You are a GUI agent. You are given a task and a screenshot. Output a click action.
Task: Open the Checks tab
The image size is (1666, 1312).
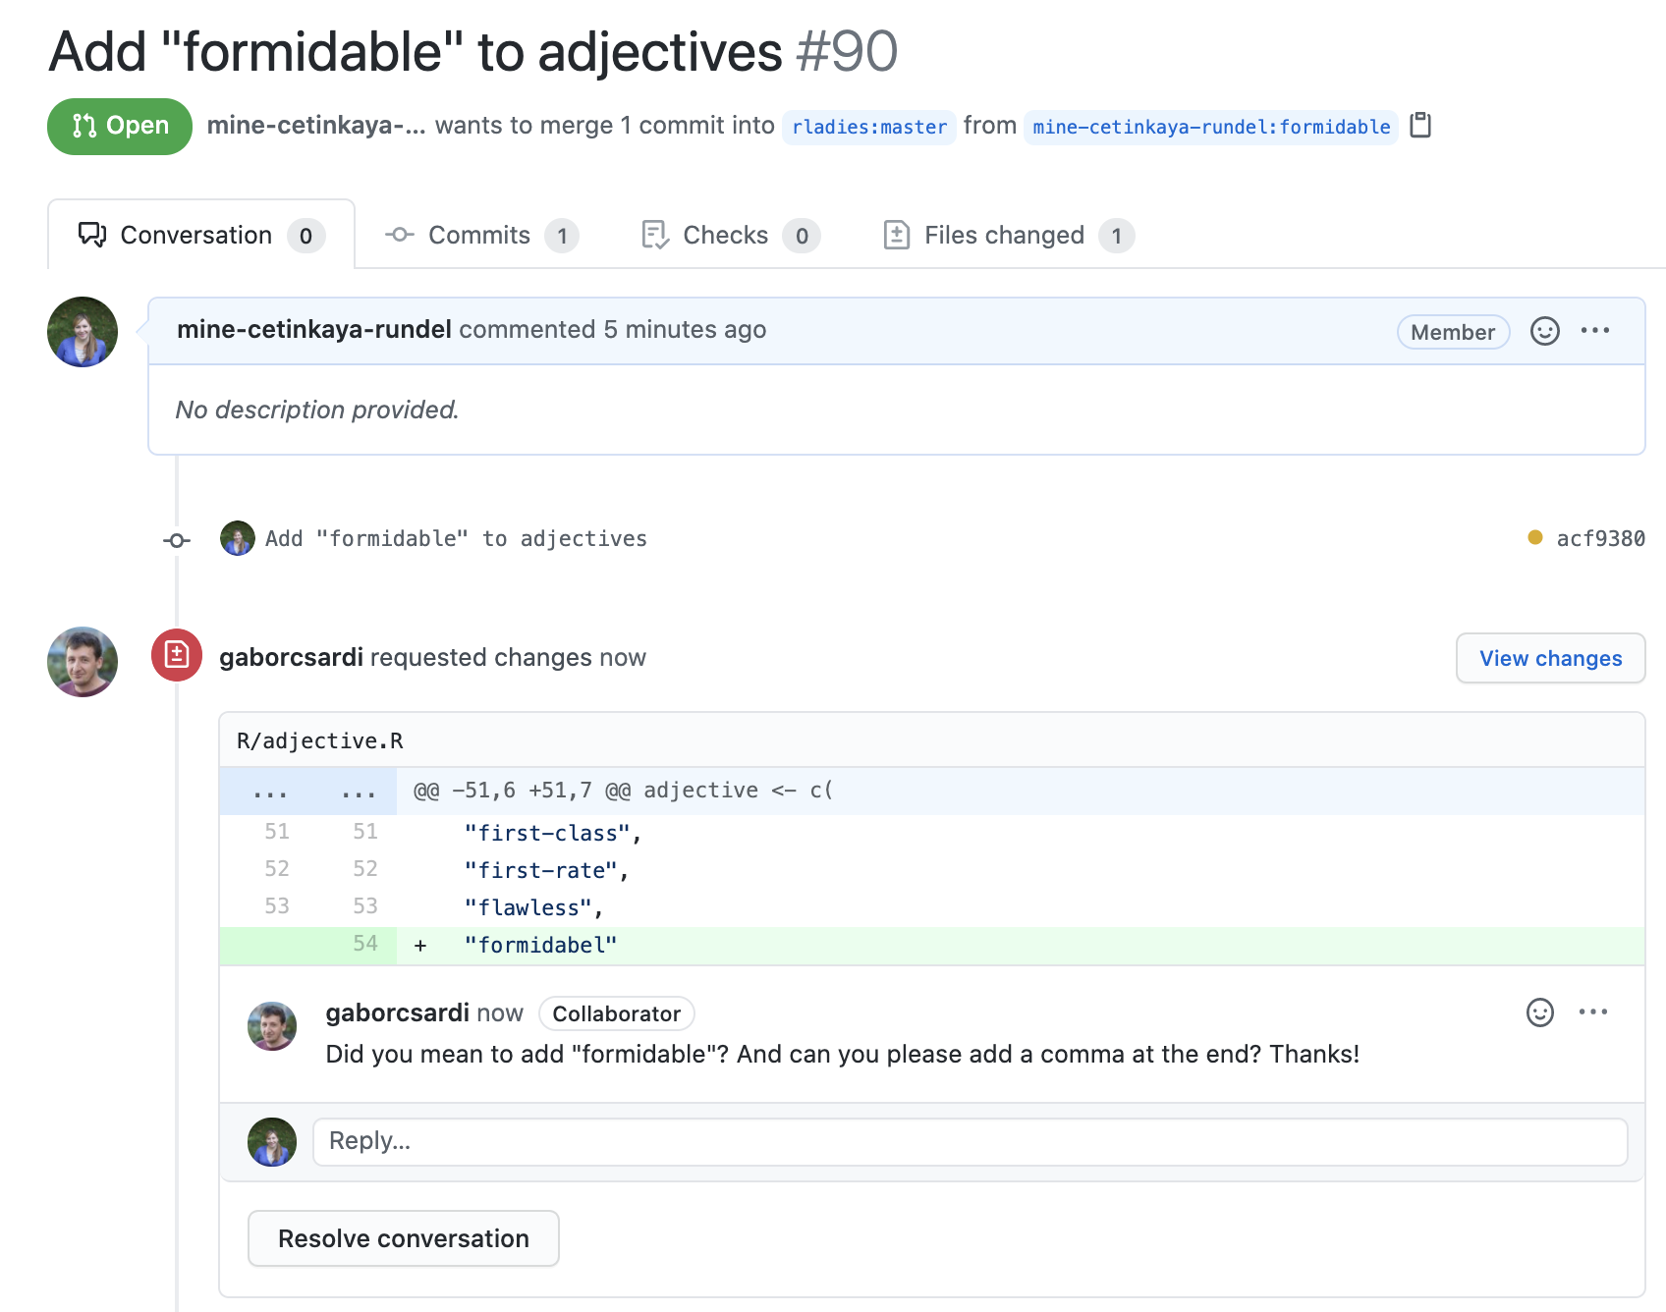tap(725, 235)
